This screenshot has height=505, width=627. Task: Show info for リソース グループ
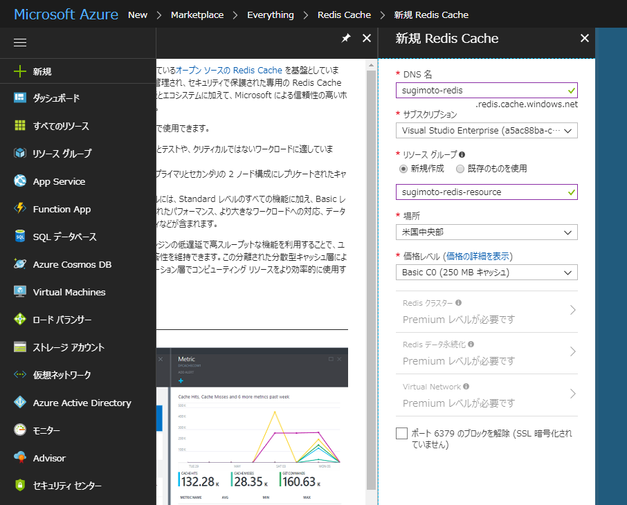pos(462,155)
